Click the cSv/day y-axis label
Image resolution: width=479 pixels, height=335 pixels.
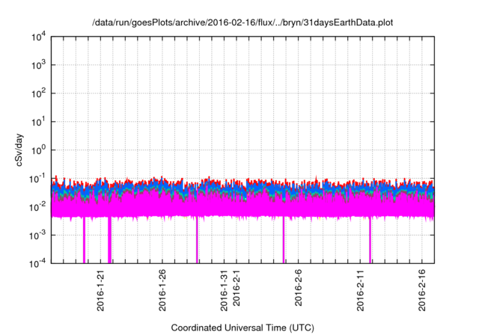pyautogui.click(x=19, y=150)
